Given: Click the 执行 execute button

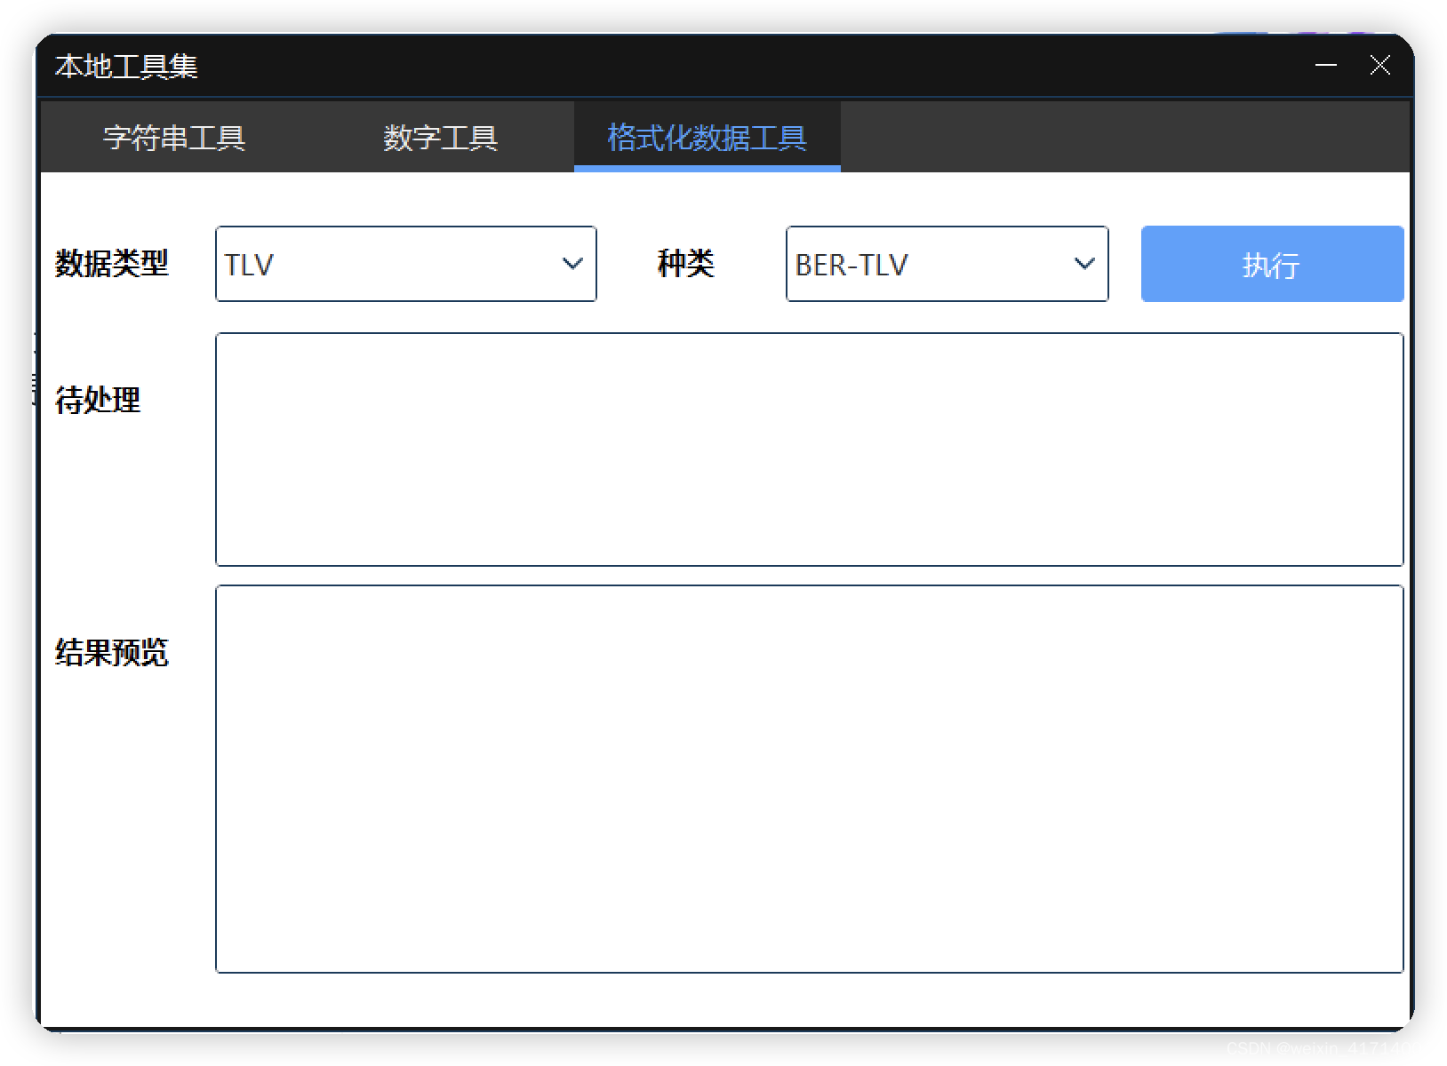Looking at the screenshot, I should 1269,264.
